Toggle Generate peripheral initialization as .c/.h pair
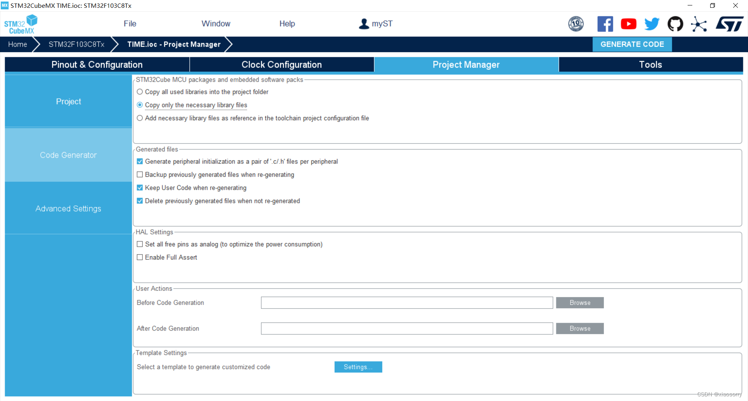The image size is (748, 401). point(140,161)
